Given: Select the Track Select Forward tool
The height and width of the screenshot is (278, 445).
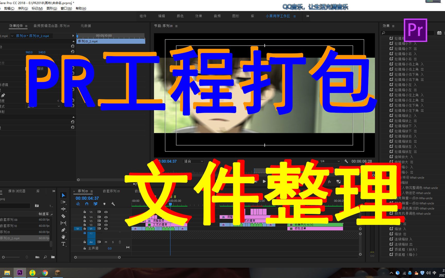Looking at the screenshot, I should pos(64,202).
